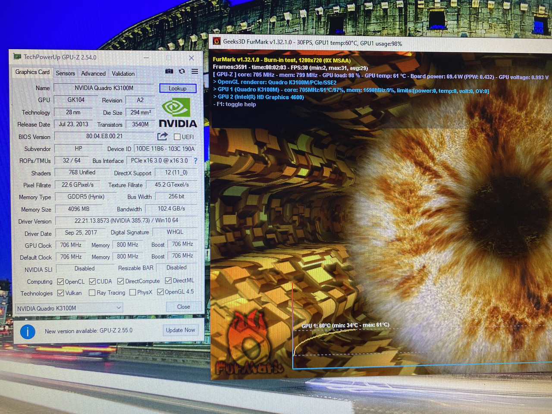Click the Memory Type field GDDR5 (Hynix)
This screenshot has width=552, height=414.
tap(86, 197)
